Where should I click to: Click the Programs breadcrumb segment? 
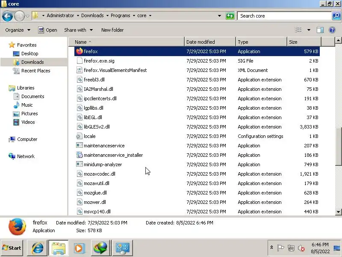pyautogui.click(x=121, y=15)
